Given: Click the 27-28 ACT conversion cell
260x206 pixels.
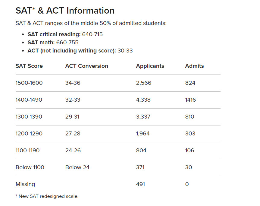Looking at the screenshot, I should [73, 134].
